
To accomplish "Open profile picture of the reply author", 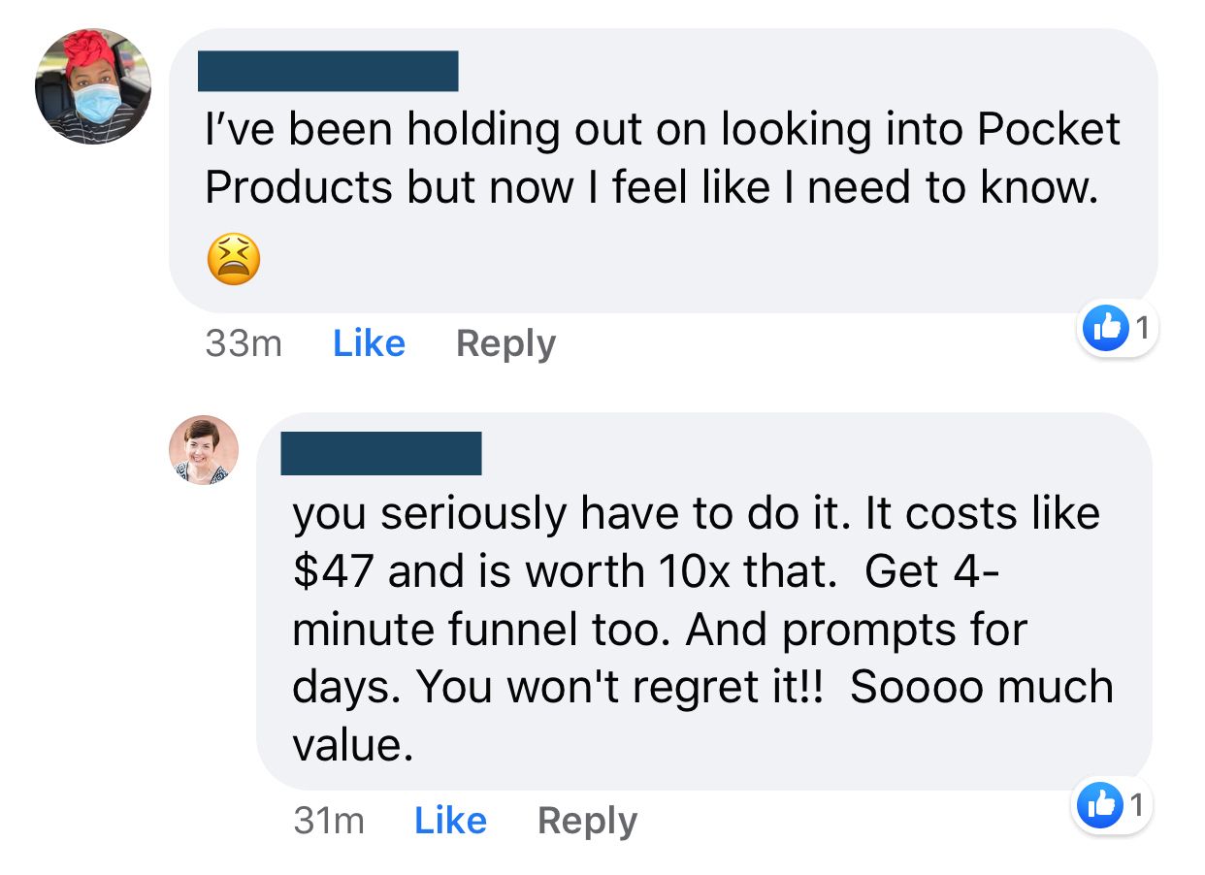I will (204, 450).
